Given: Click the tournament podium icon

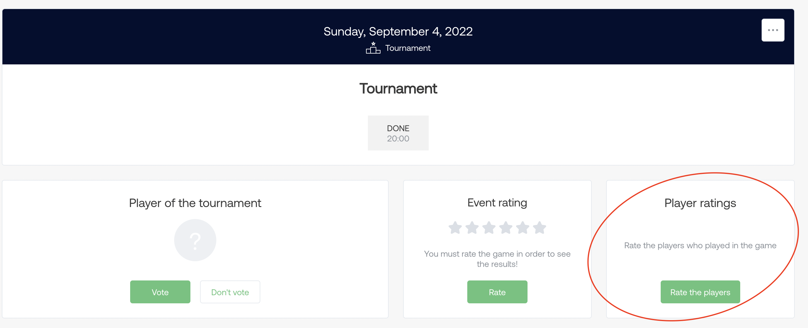Looking at the screenshot, I should pyautogui.click(x=373, y=48).
